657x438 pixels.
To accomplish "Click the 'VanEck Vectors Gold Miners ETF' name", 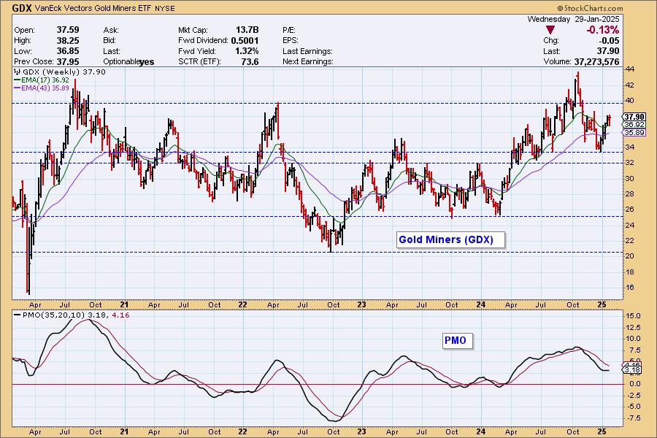I will point(93,8).
